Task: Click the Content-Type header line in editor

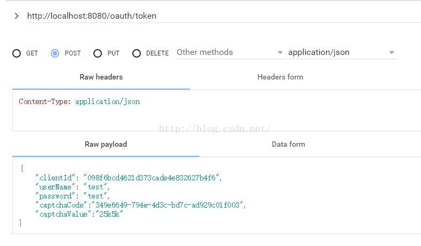Action: tap(79, 101)
